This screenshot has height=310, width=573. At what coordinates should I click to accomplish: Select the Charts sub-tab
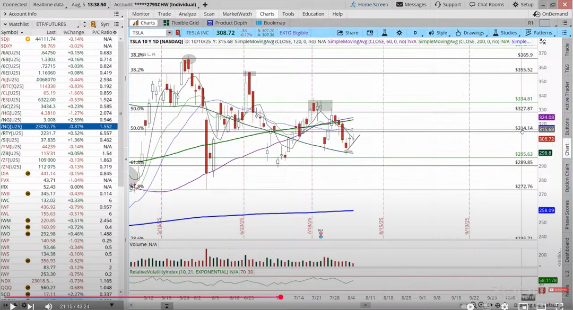tap(144, 23)
